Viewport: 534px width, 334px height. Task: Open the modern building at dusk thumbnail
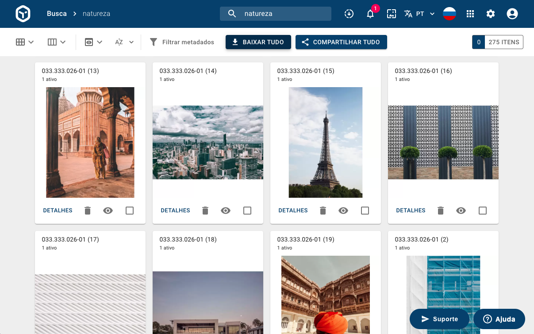[208, 303]
